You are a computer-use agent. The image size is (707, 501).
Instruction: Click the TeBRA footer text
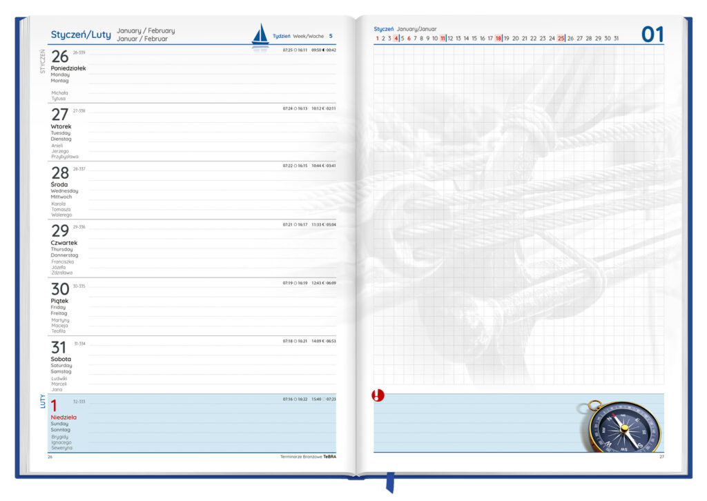330,457
